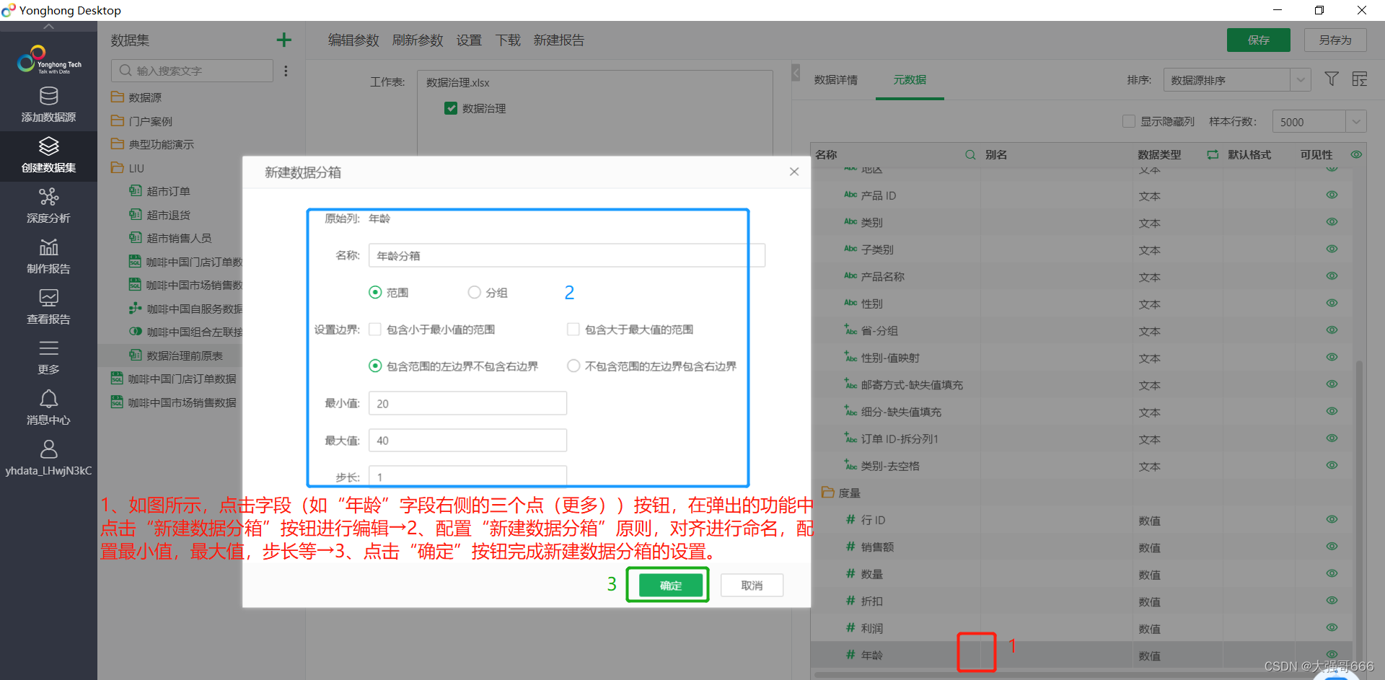This screenshot has height=680, width=1385.
Task: Collapse the sidebar with the top chevron
Action: (x=48, y=27)
